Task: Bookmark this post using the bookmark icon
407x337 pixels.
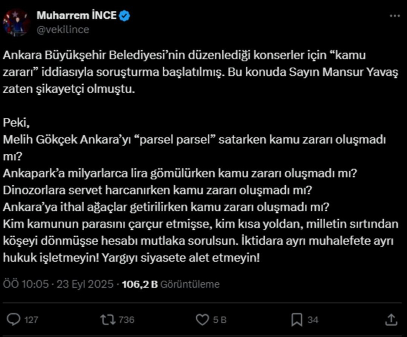Action: click(x=297, y=320)
